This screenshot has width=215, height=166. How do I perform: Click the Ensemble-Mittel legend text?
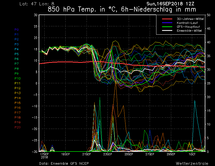pyautogui.click(x=189, y=31)
